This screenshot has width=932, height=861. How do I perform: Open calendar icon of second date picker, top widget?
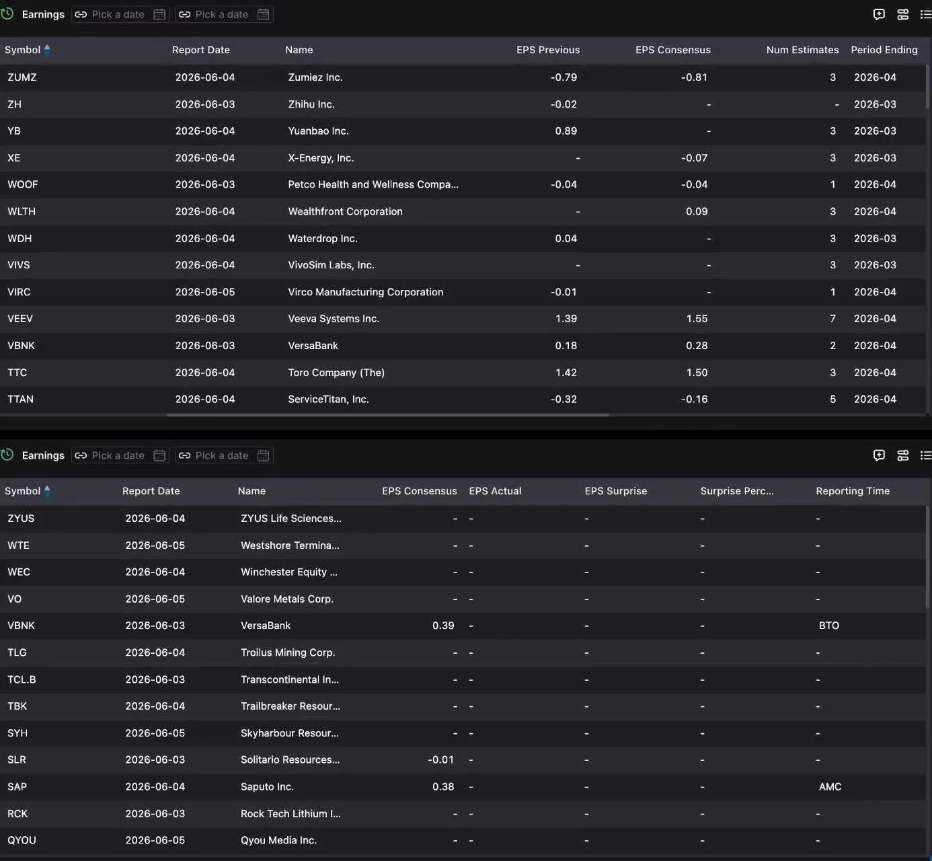[x=264, y=14]
